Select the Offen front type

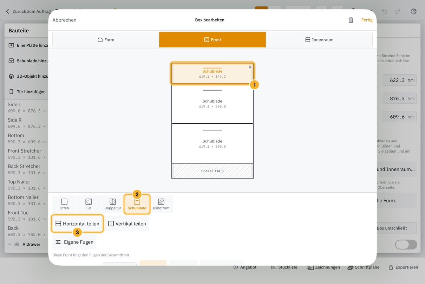pos(64,204)
